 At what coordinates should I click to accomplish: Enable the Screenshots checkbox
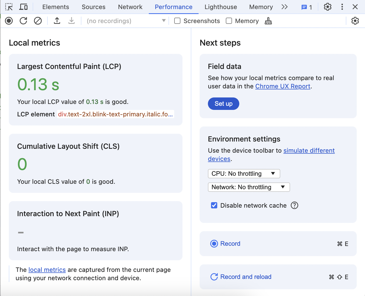(x=177, y=21)
